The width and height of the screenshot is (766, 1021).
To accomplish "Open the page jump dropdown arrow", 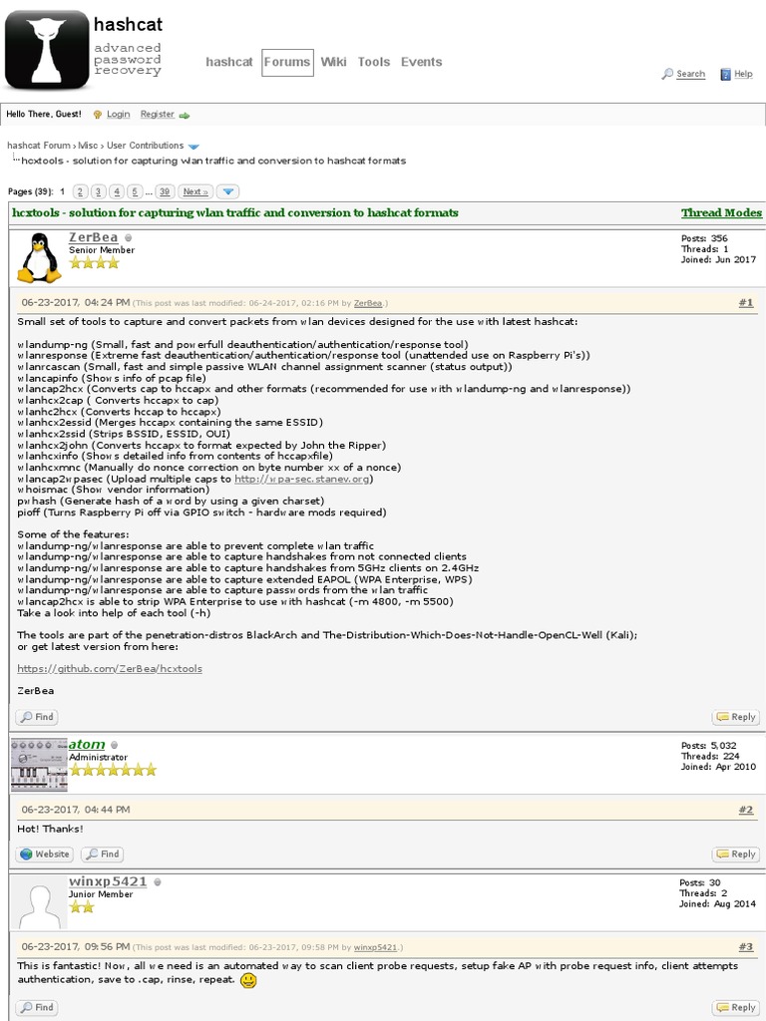I will (x=227, y=191).
